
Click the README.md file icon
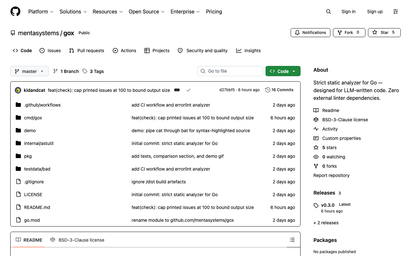(18, 207)
